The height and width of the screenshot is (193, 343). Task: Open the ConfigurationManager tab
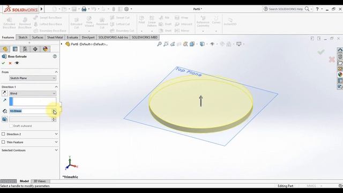(25, 49)
